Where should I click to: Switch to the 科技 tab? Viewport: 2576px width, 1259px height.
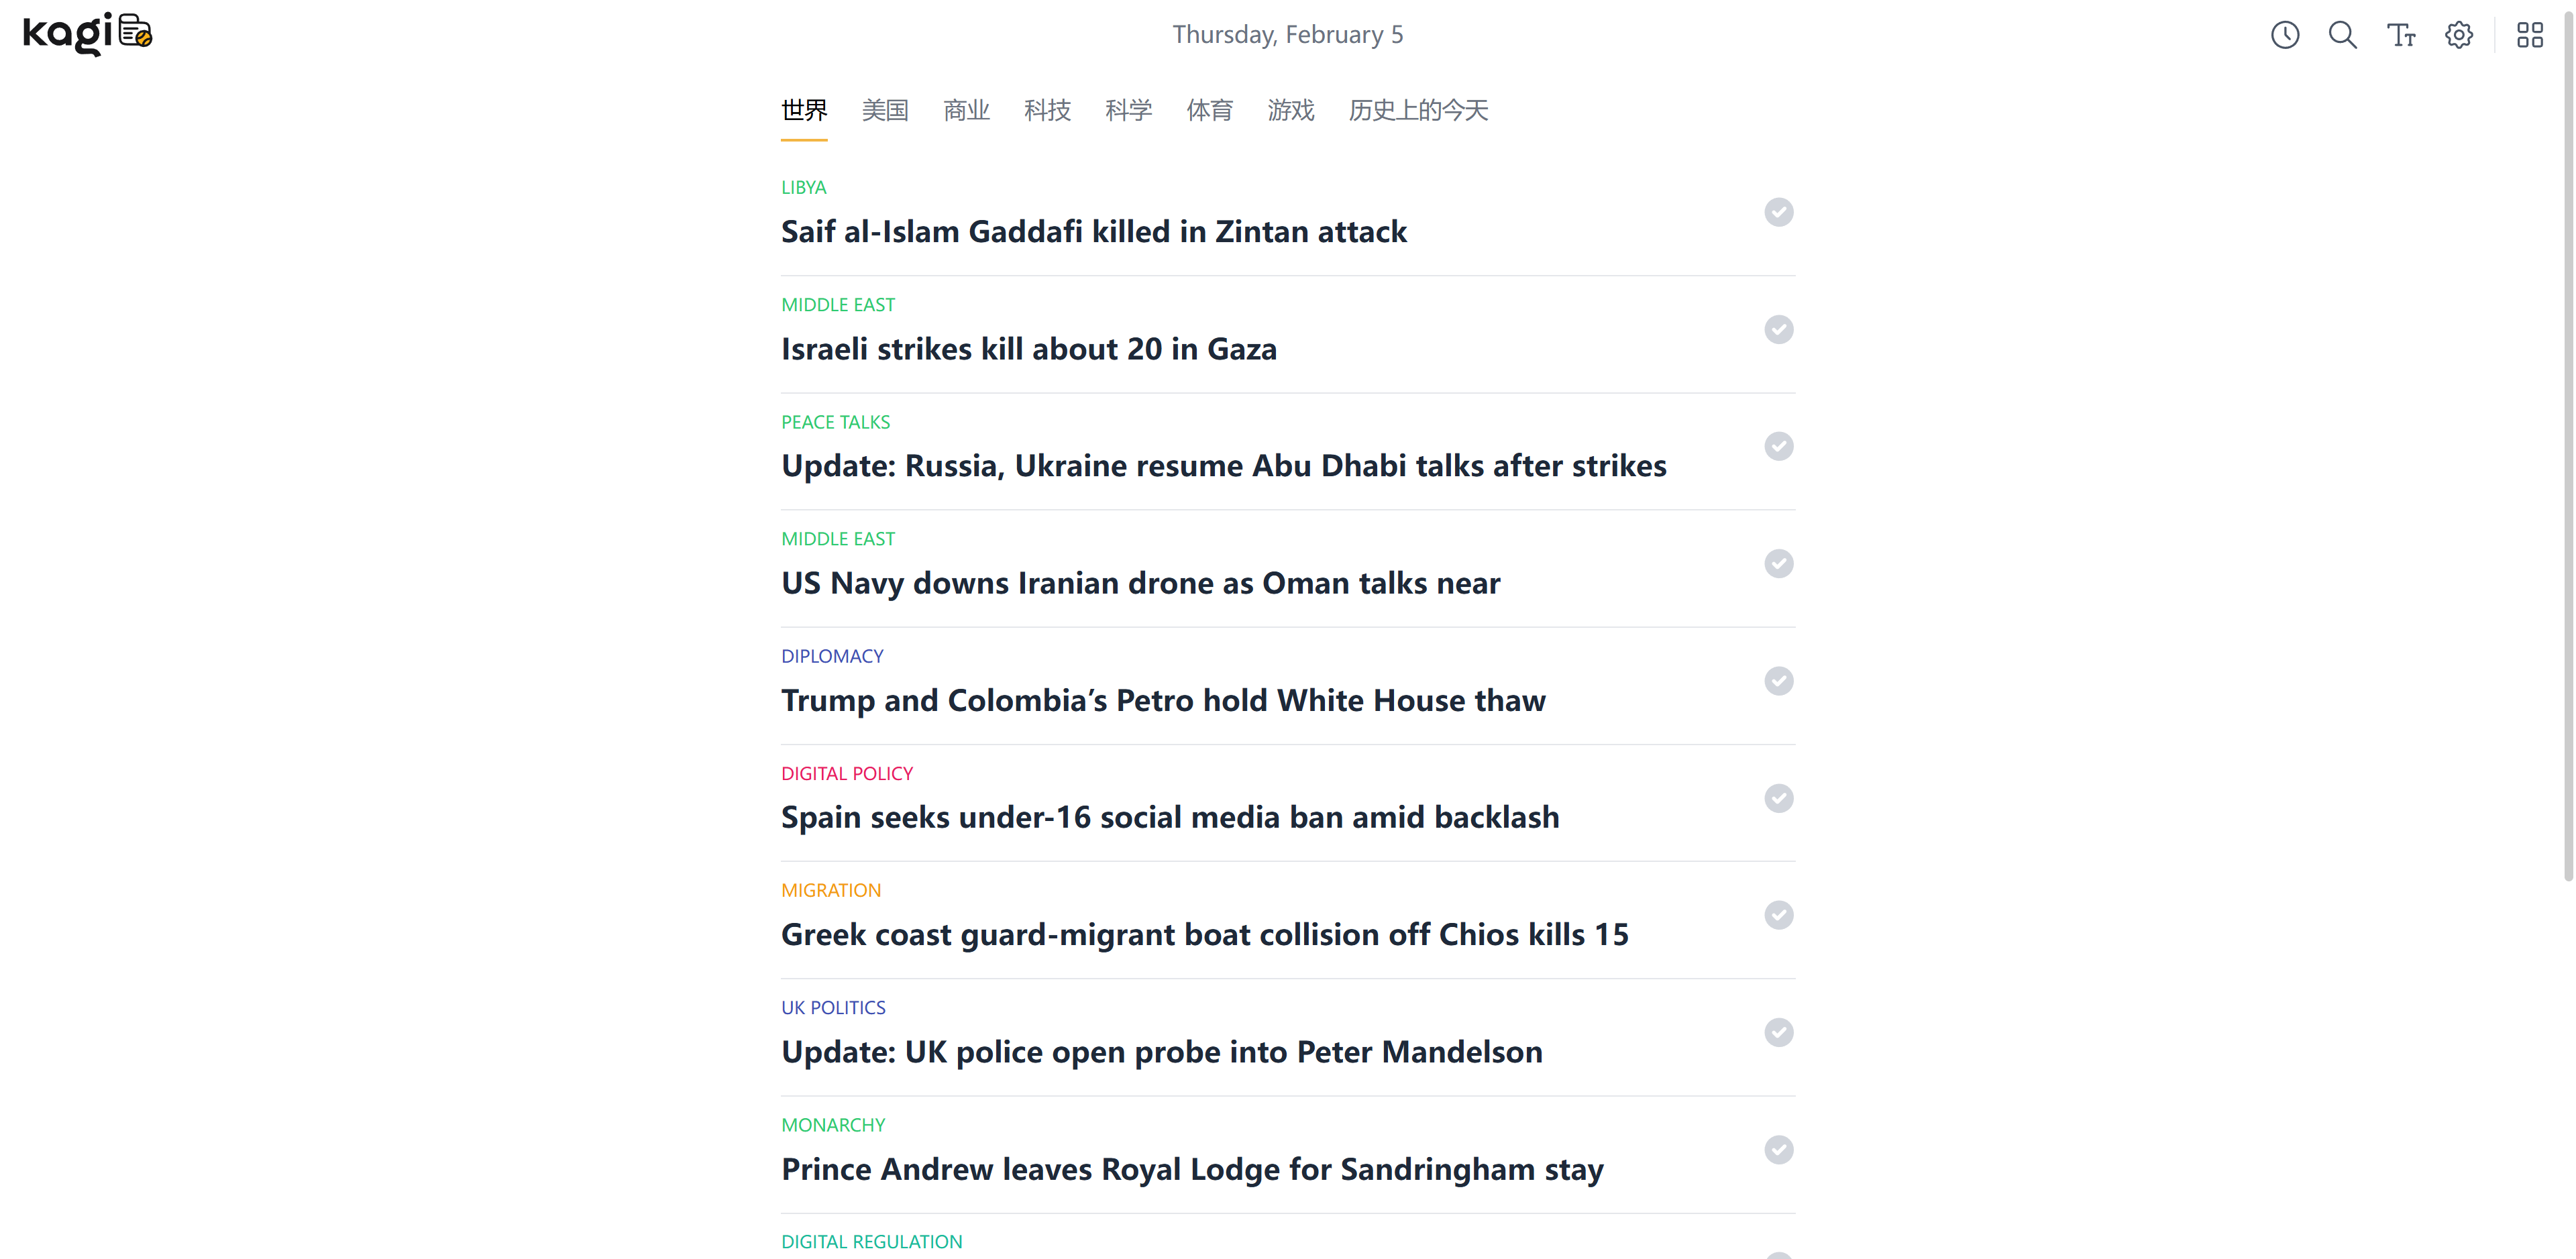click(x=1047, y=110)
